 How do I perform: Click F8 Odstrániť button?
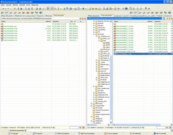[135, 134]
